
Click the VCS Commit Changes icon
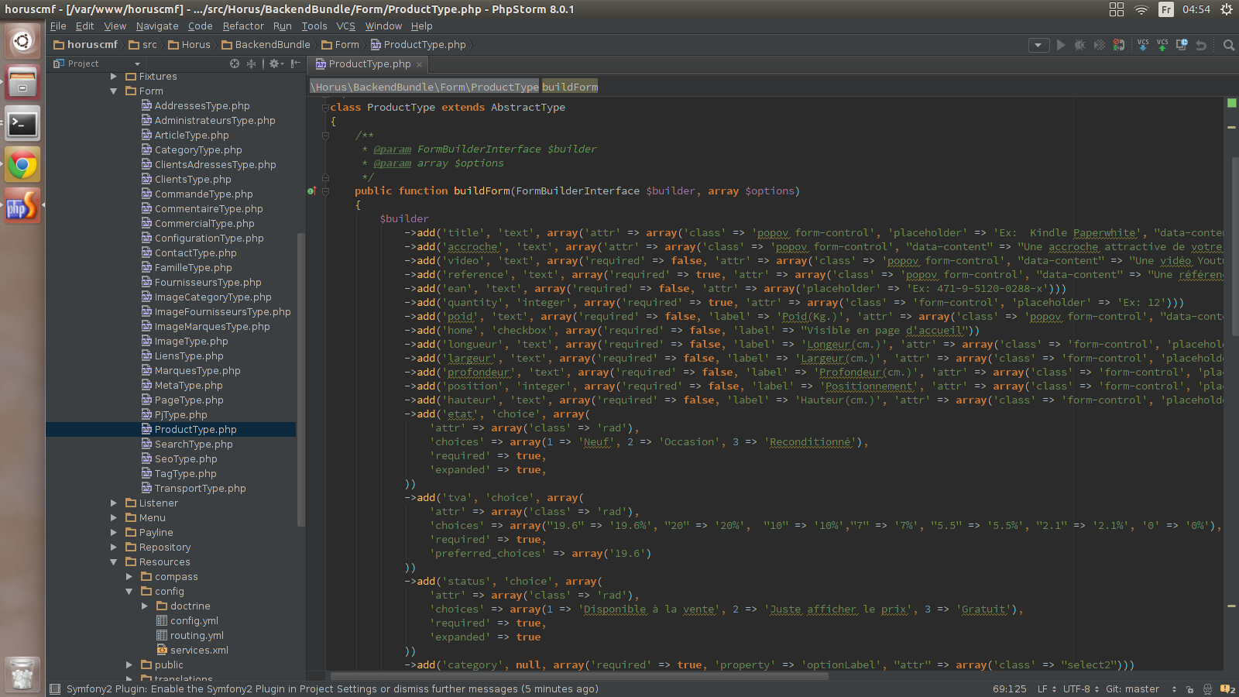point(1162,45)
